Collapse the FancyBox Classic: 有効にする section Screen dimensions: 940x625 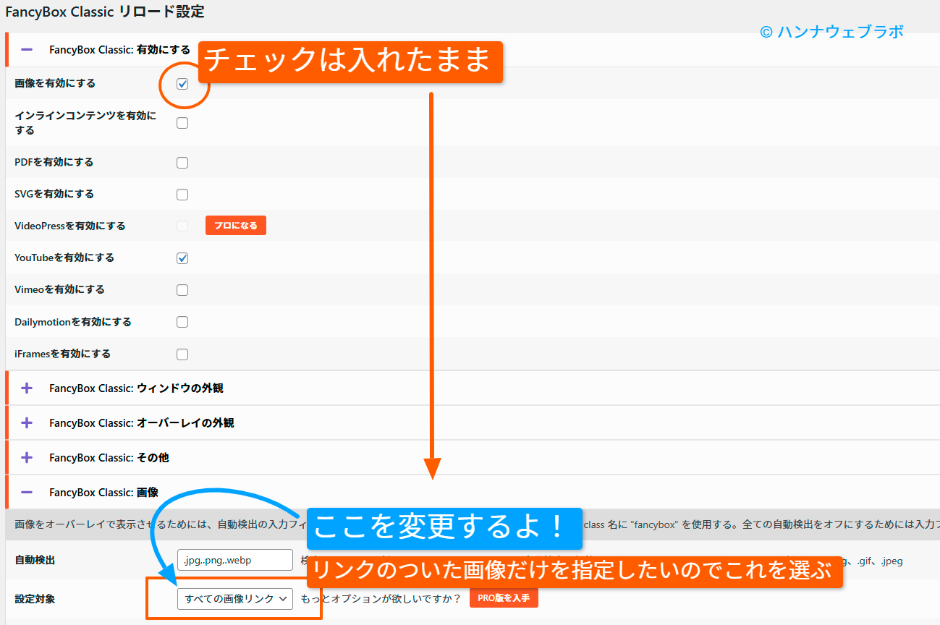tap(26, 51)
